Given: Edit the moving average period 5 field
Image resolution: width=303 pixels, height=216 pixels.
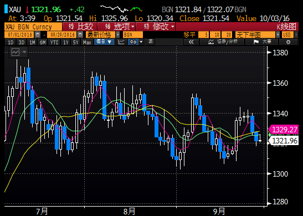Looking at the screenshot, I should tap(204, 35).
